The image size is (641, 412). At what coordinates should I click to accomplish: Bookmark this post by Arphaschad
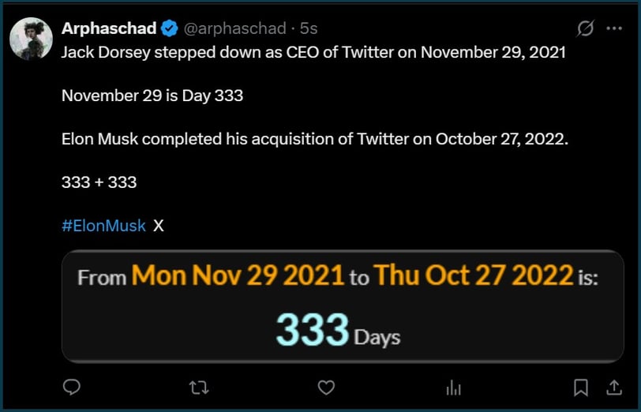581,388
